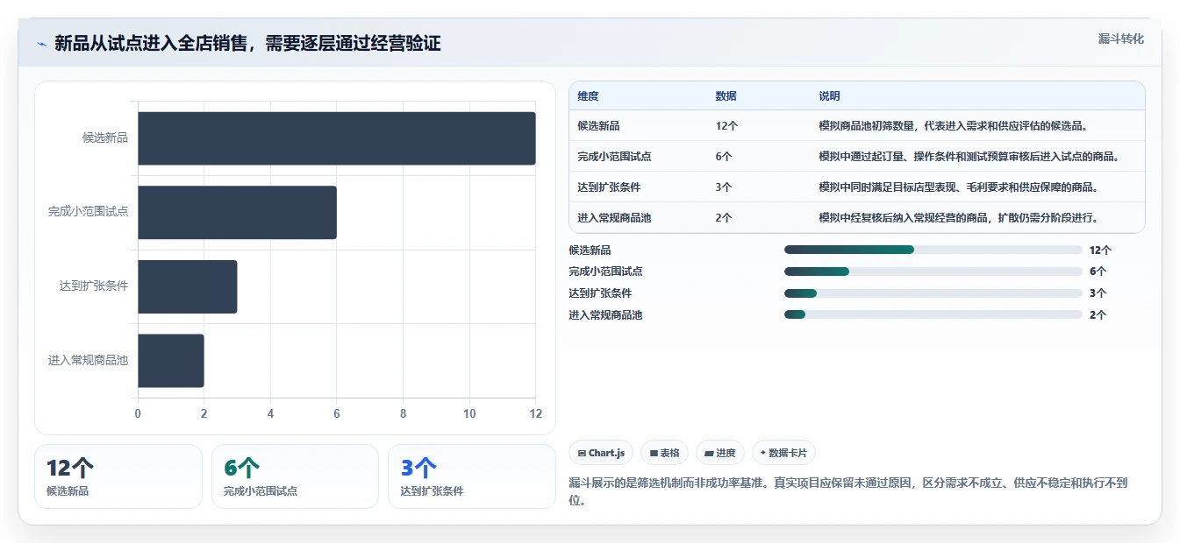
Task: Click the 12个 cell in the table
Action: click(726, 126)
